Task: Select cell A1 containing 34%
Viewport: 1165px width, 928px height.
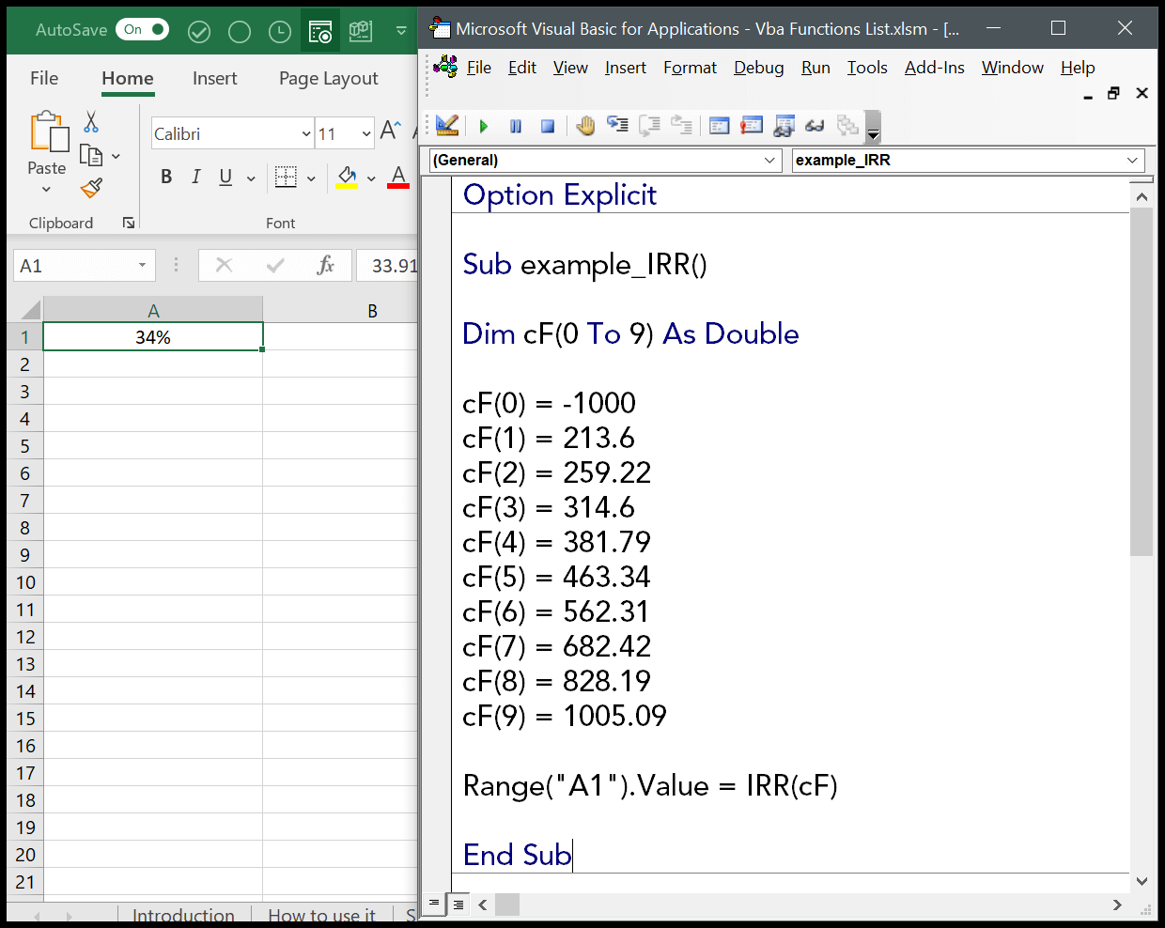Action: (153, 337)
